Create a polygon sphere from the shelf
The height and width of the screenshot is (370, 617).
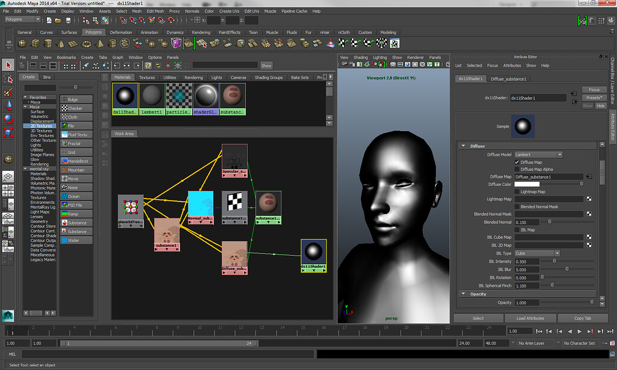[x=22, y=43]
